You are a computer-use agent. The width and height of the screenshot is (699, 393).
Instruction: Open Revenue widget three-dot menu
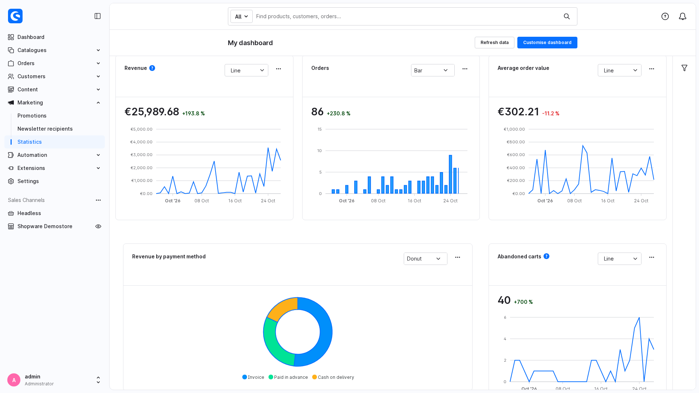[x=279, y=69]
